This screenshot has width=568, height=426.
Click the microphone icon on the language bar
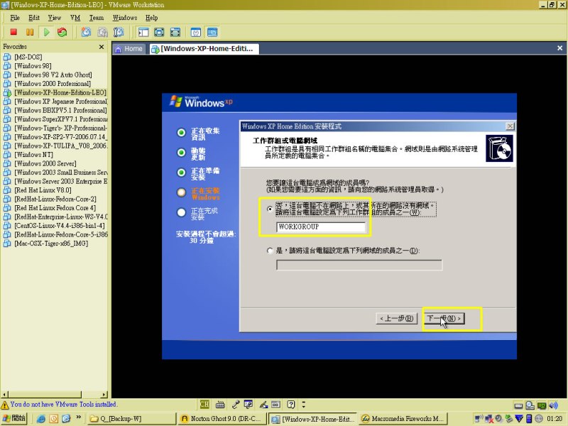236,404
